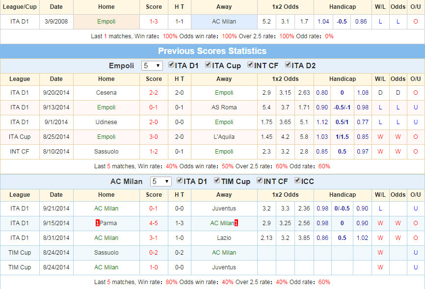Image resolution: width=425 pixels, height=289 pixels.
Task: Click the 4-5 score of Parma vs AC Milan
Action: 154,223
